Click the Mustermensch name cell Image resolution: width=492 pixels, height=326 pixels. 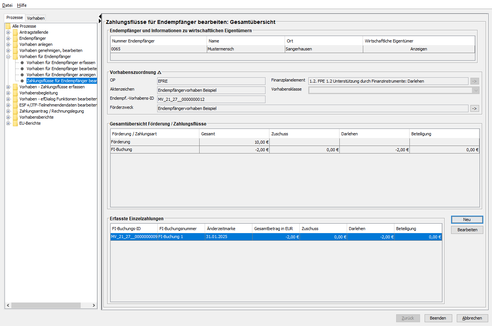pos(246,49)
